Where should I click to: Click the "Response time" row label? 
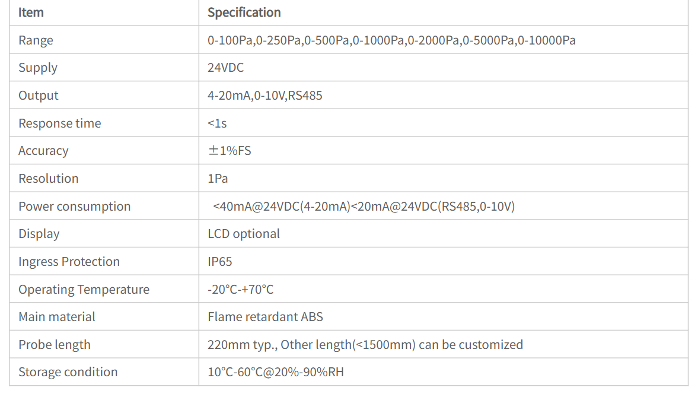point(60,123)
